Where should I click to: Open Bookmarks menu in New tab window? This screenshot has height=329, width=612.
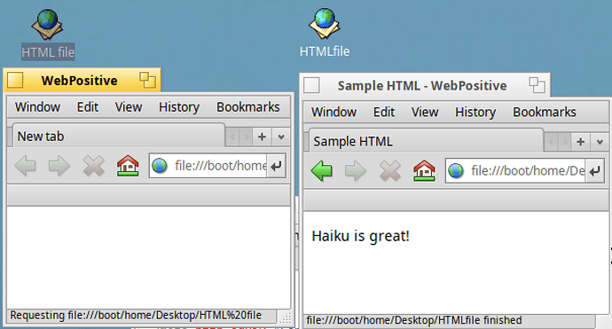(x=247, y=107)
